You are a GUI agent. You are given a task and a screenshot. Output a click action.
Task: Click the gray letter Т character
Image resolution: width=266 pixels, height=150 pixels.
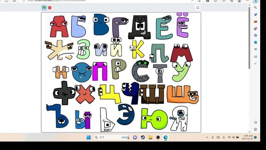click(160, 73)
